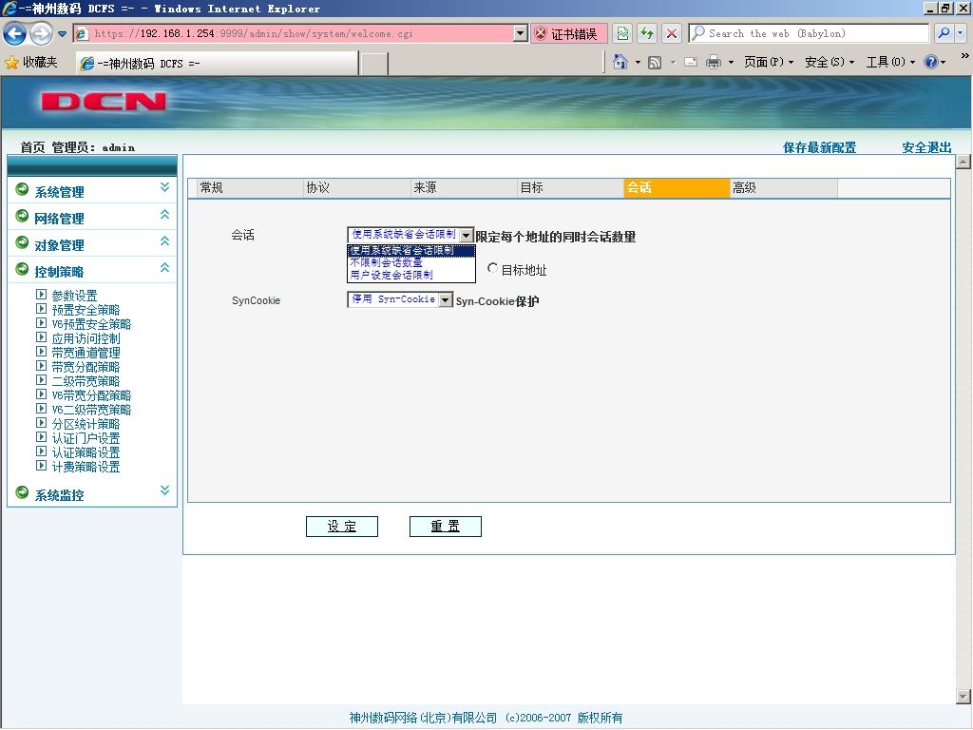Click the page scrollbar down arrow
This screenshot has height=730, width=973.
[963, 697]
